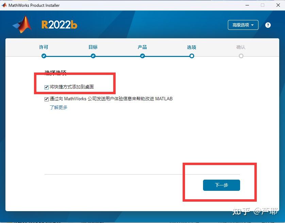Go to the Products (产品) step

142,47
